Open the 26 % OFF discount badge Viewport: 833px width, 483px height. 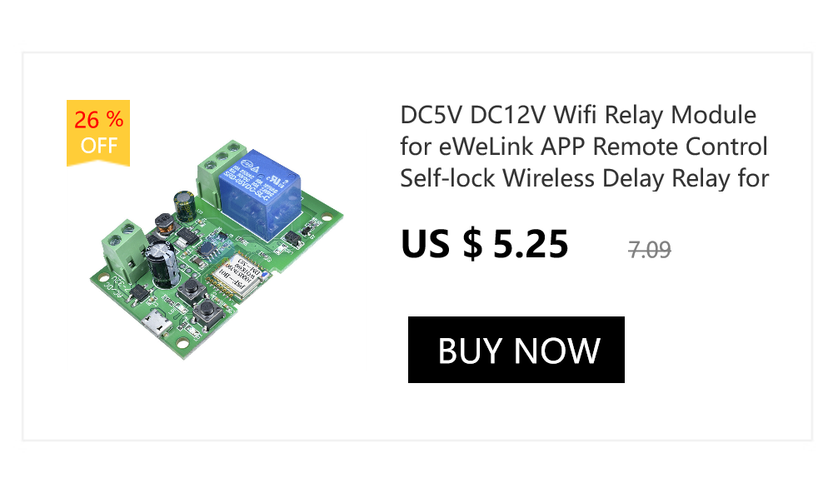pos(98,133)
